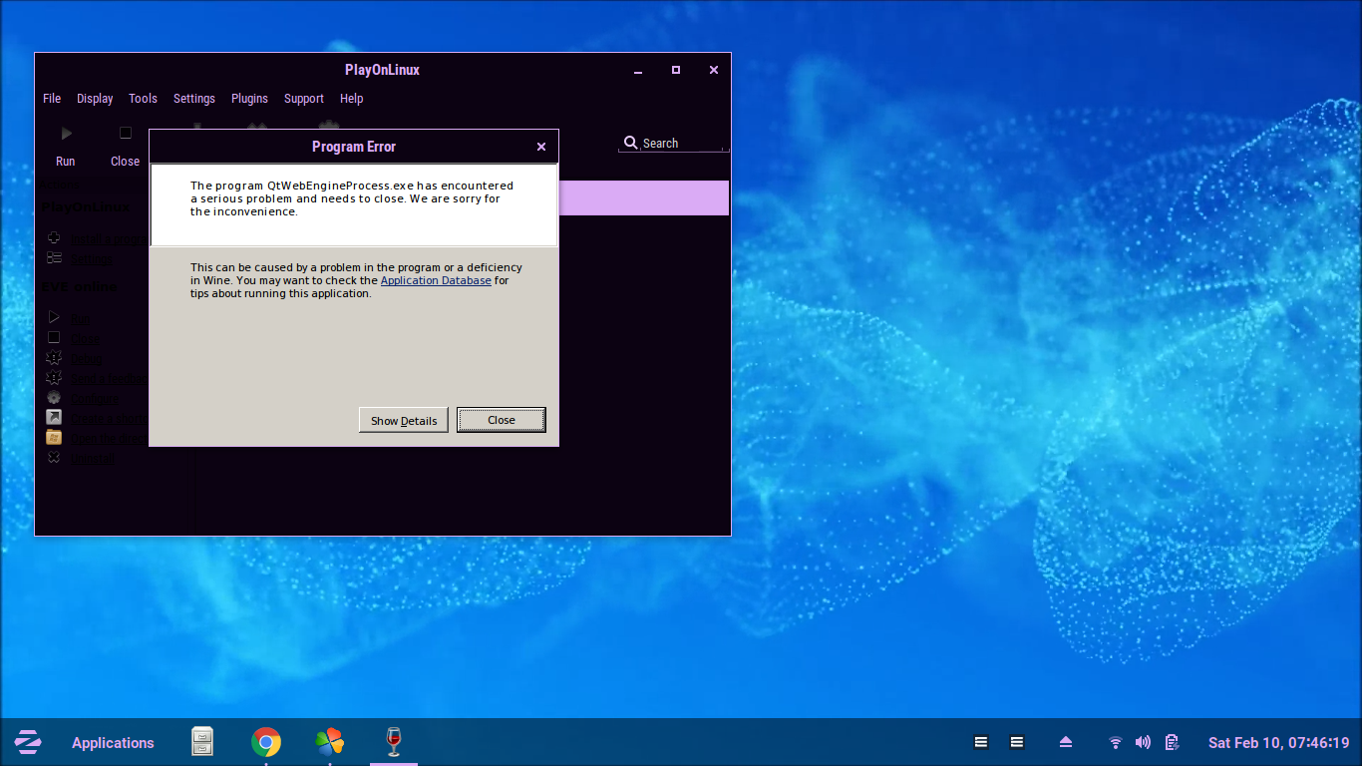Viewport: 1362px width, 766px height.
Task: Open Google Chrome from the taskbar
Action: 266,742
